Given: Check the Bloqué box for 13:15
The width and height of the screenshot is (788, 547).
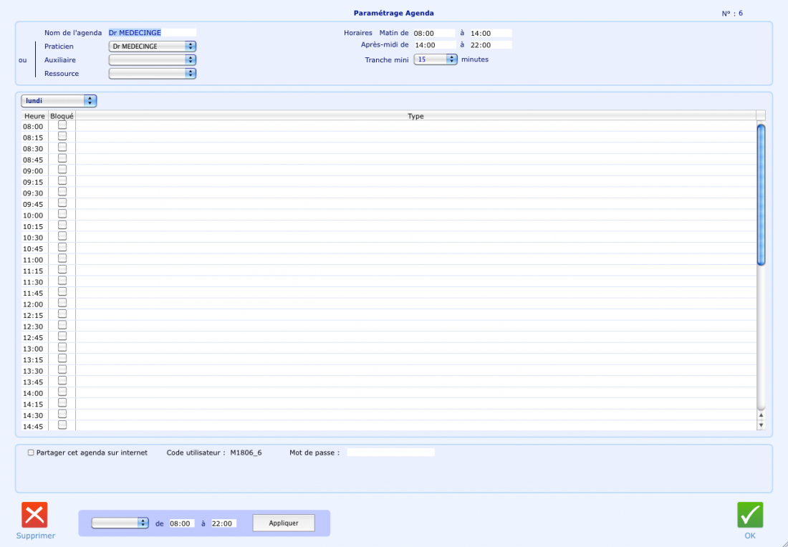Looking at the screenshot, I should pos(62,358).
